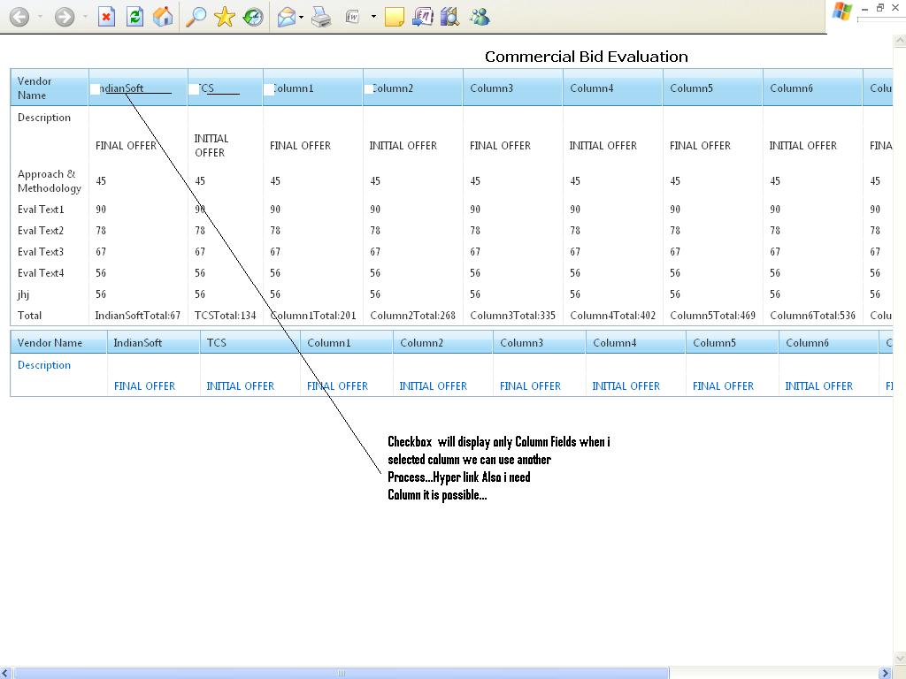
Task: Click INITIAL OFFER under Column4 in lower table
Action: point(626,386)
